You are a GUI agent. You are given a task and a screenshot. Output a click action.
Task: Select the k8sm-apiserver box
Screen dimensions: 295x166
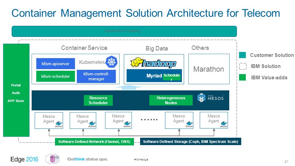click(x=56, y=64)
